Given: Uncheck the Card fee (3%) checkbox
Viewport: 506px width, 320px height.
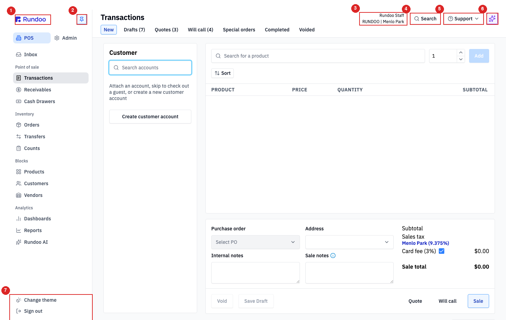Looking at the screenshot, I should coord(442,251).
